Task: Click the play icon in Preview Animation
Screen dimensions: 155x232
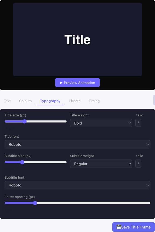Action: point(61,83)
